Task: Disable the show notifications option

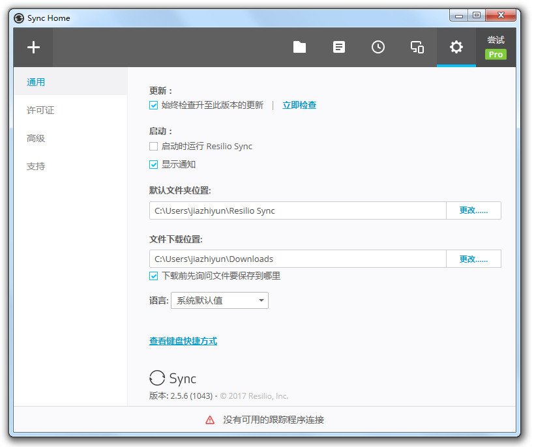Action: tap(153, 166)
